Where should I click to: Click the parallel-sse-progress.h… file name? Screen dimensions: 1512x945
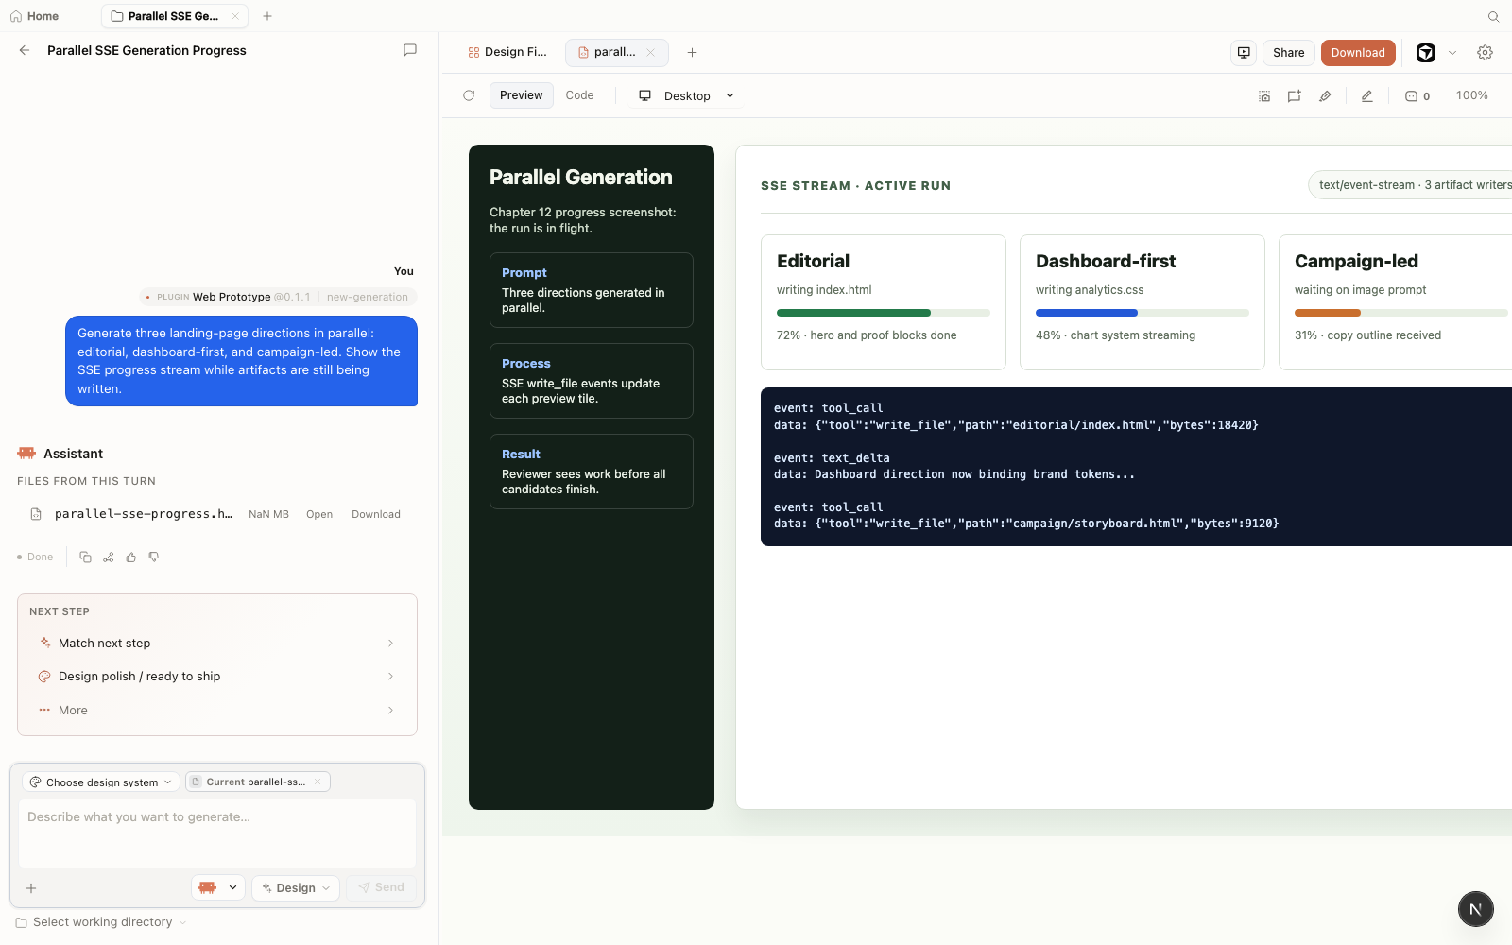pyautogui.click(x=143, y=514)
